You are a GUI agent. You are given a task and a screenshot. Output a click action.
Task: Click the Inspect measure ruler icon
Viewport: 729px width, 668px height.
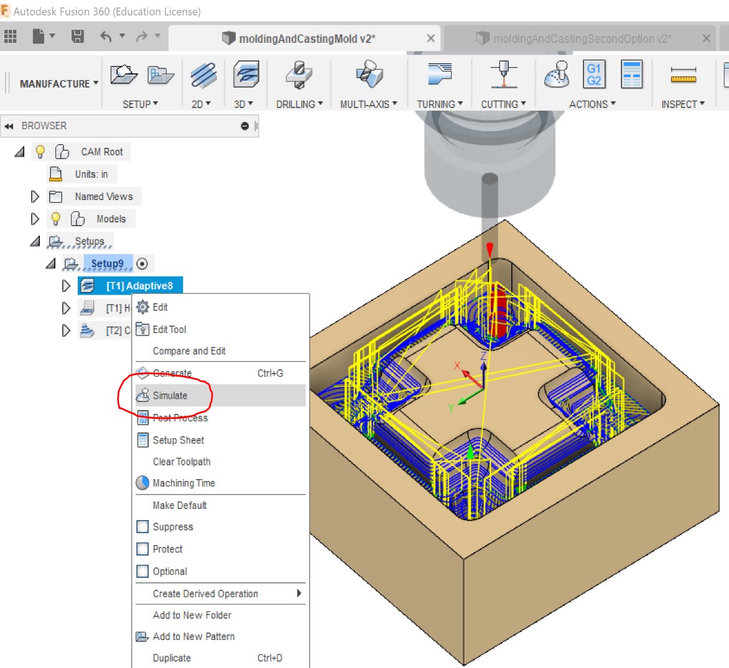pyautogui.click(x=684, y=75)
